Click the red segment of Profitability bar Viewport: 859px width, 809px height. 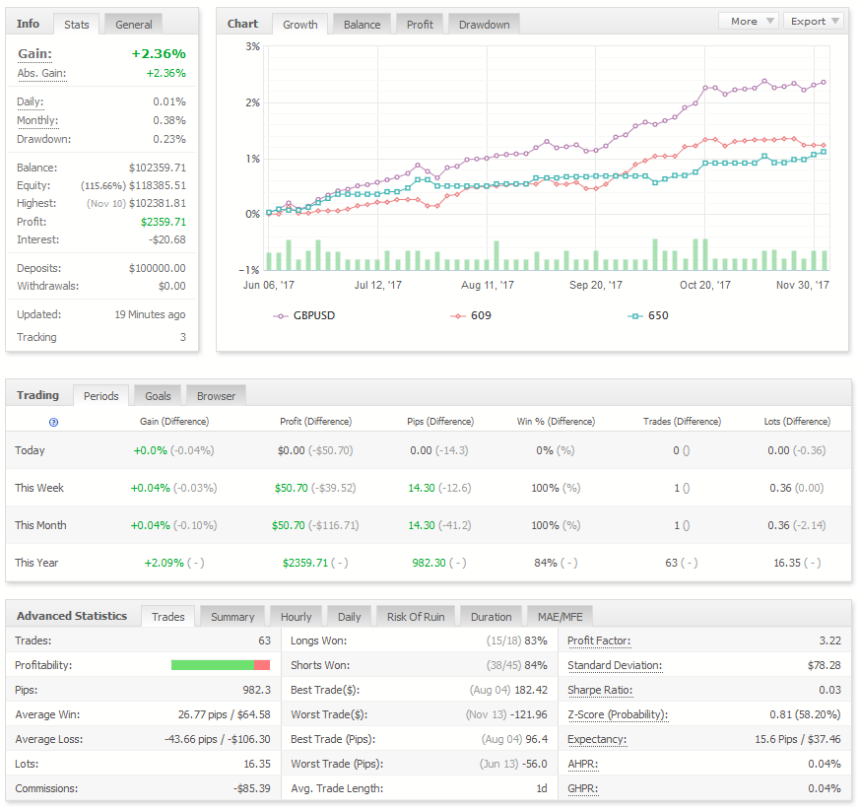pos(262,665)
